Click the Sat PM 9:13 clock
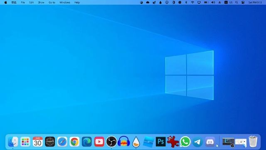Image resolution: width=266 pixels, height=150 pixels. click(x=255, y=2)
